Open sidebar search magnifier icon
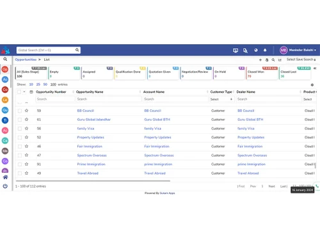 5,60
